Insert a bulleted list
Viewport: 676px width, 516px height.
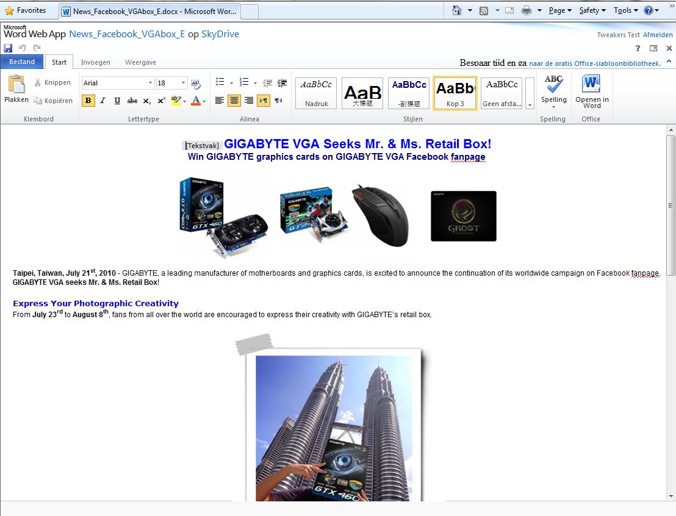pyautogui.click(x=220, y=82)
